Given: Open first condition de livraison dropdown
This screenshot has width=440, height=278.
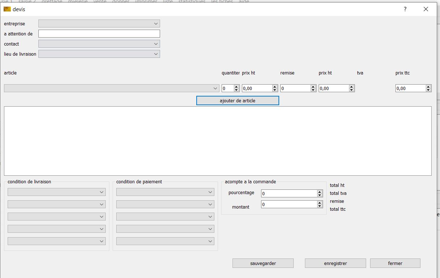Looking at the screenshot, I should tap(56, 192).
